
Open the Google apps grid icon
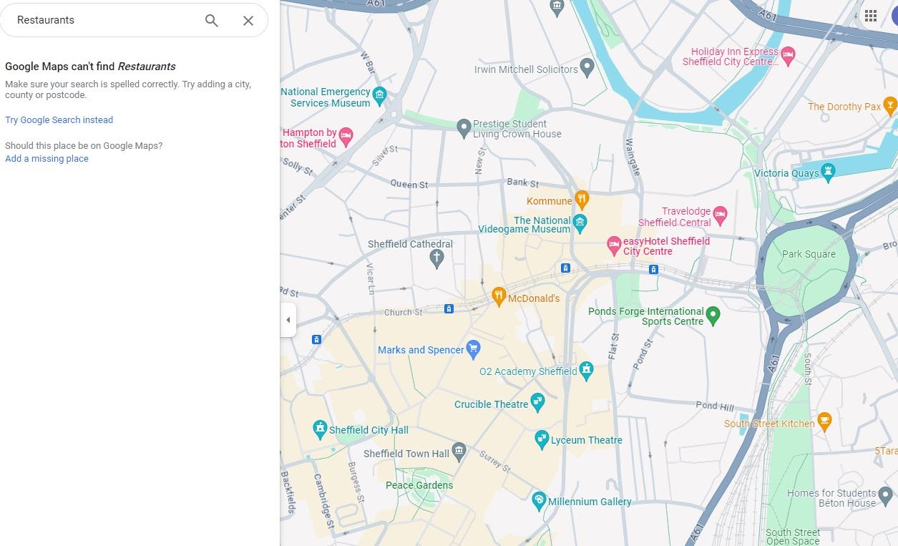[x=871, y=16]
